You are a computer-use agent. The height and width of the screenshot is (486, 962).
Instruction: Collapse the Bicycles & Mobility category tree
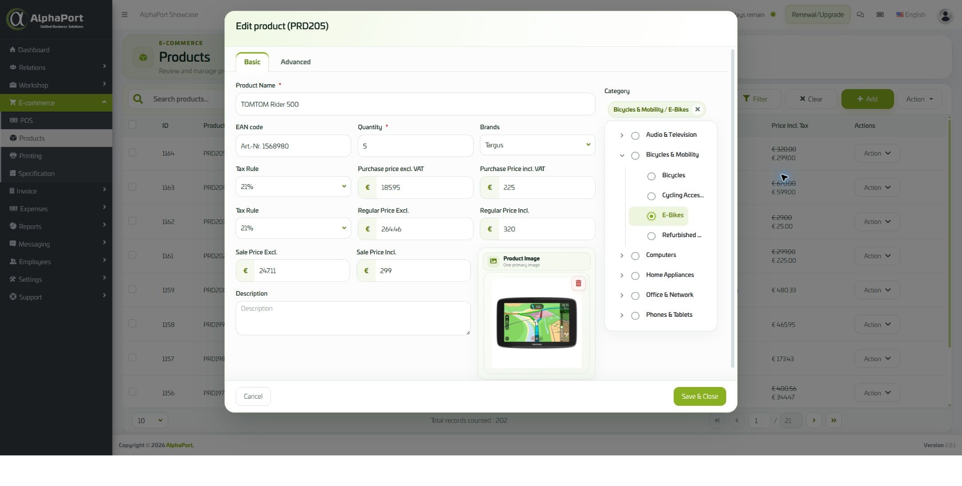[622, 155]
